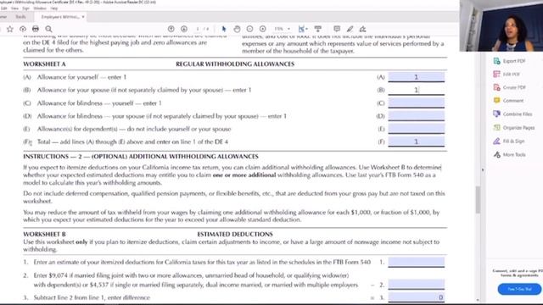Click the page number field

click(x=198, y=29)
